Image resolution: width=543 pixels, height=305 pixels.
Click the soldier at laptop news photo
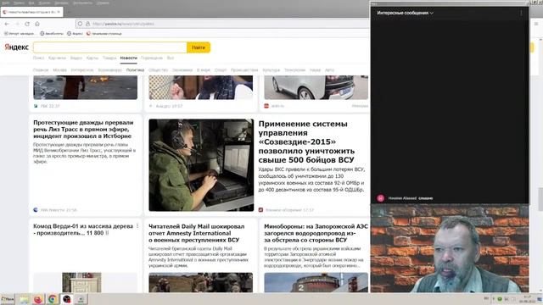[x=201, y=165]
